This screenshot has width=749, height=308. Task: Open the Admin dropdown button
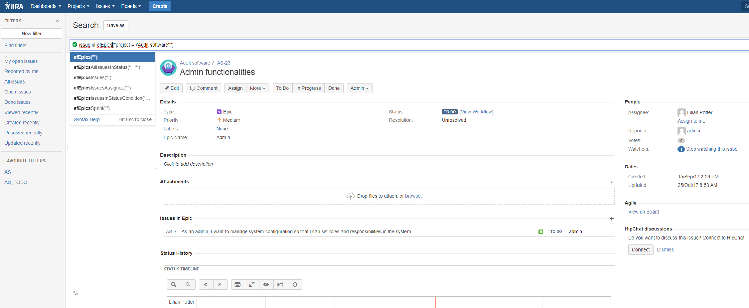[x=359, y=88]
